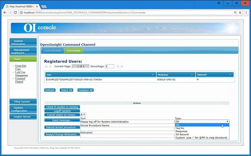Click the Nickname column header
The image size is (251, 156).
pyautogui.click(x=176, y=75)
